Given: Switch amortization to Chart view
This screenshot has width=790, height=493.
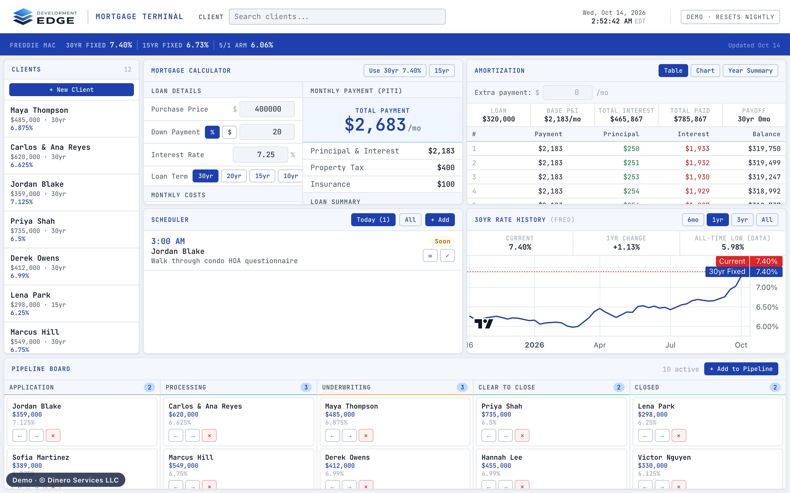Looking at the screenshot, I should coord(705,71).
